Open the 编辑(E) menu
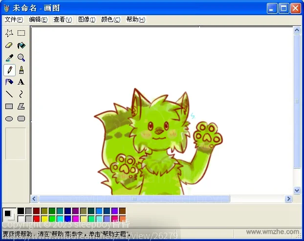This screenshot has width=304, height=241. (38, 20)
